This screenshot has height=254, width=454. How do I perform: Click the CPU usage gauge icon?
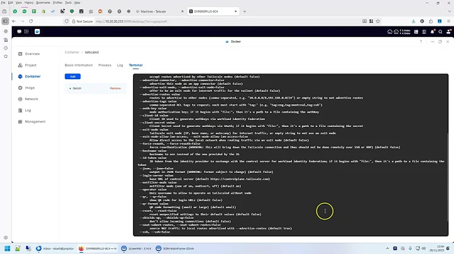point(390,31)
